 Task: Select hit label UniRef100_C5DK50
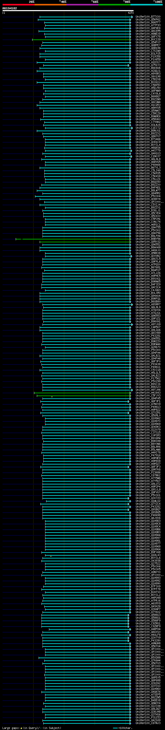tap(148, 85)
